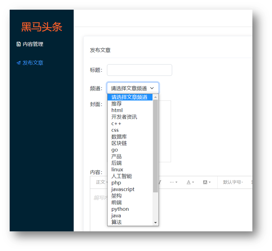The width and height of the screenshot is (272, 251).
Task: Open the more options ellipsis in editor toolbar
Action: pos(173,182)
